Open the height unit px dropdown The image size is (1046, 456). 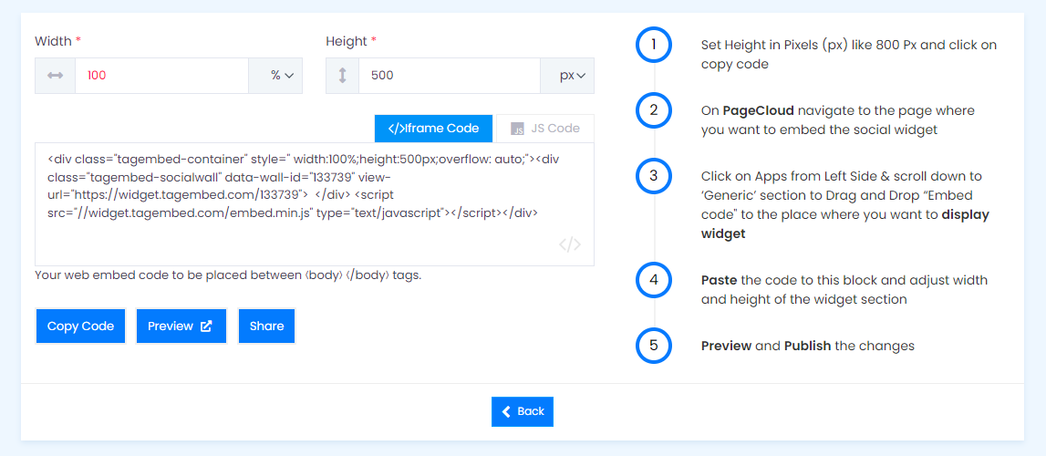[567, 76]
